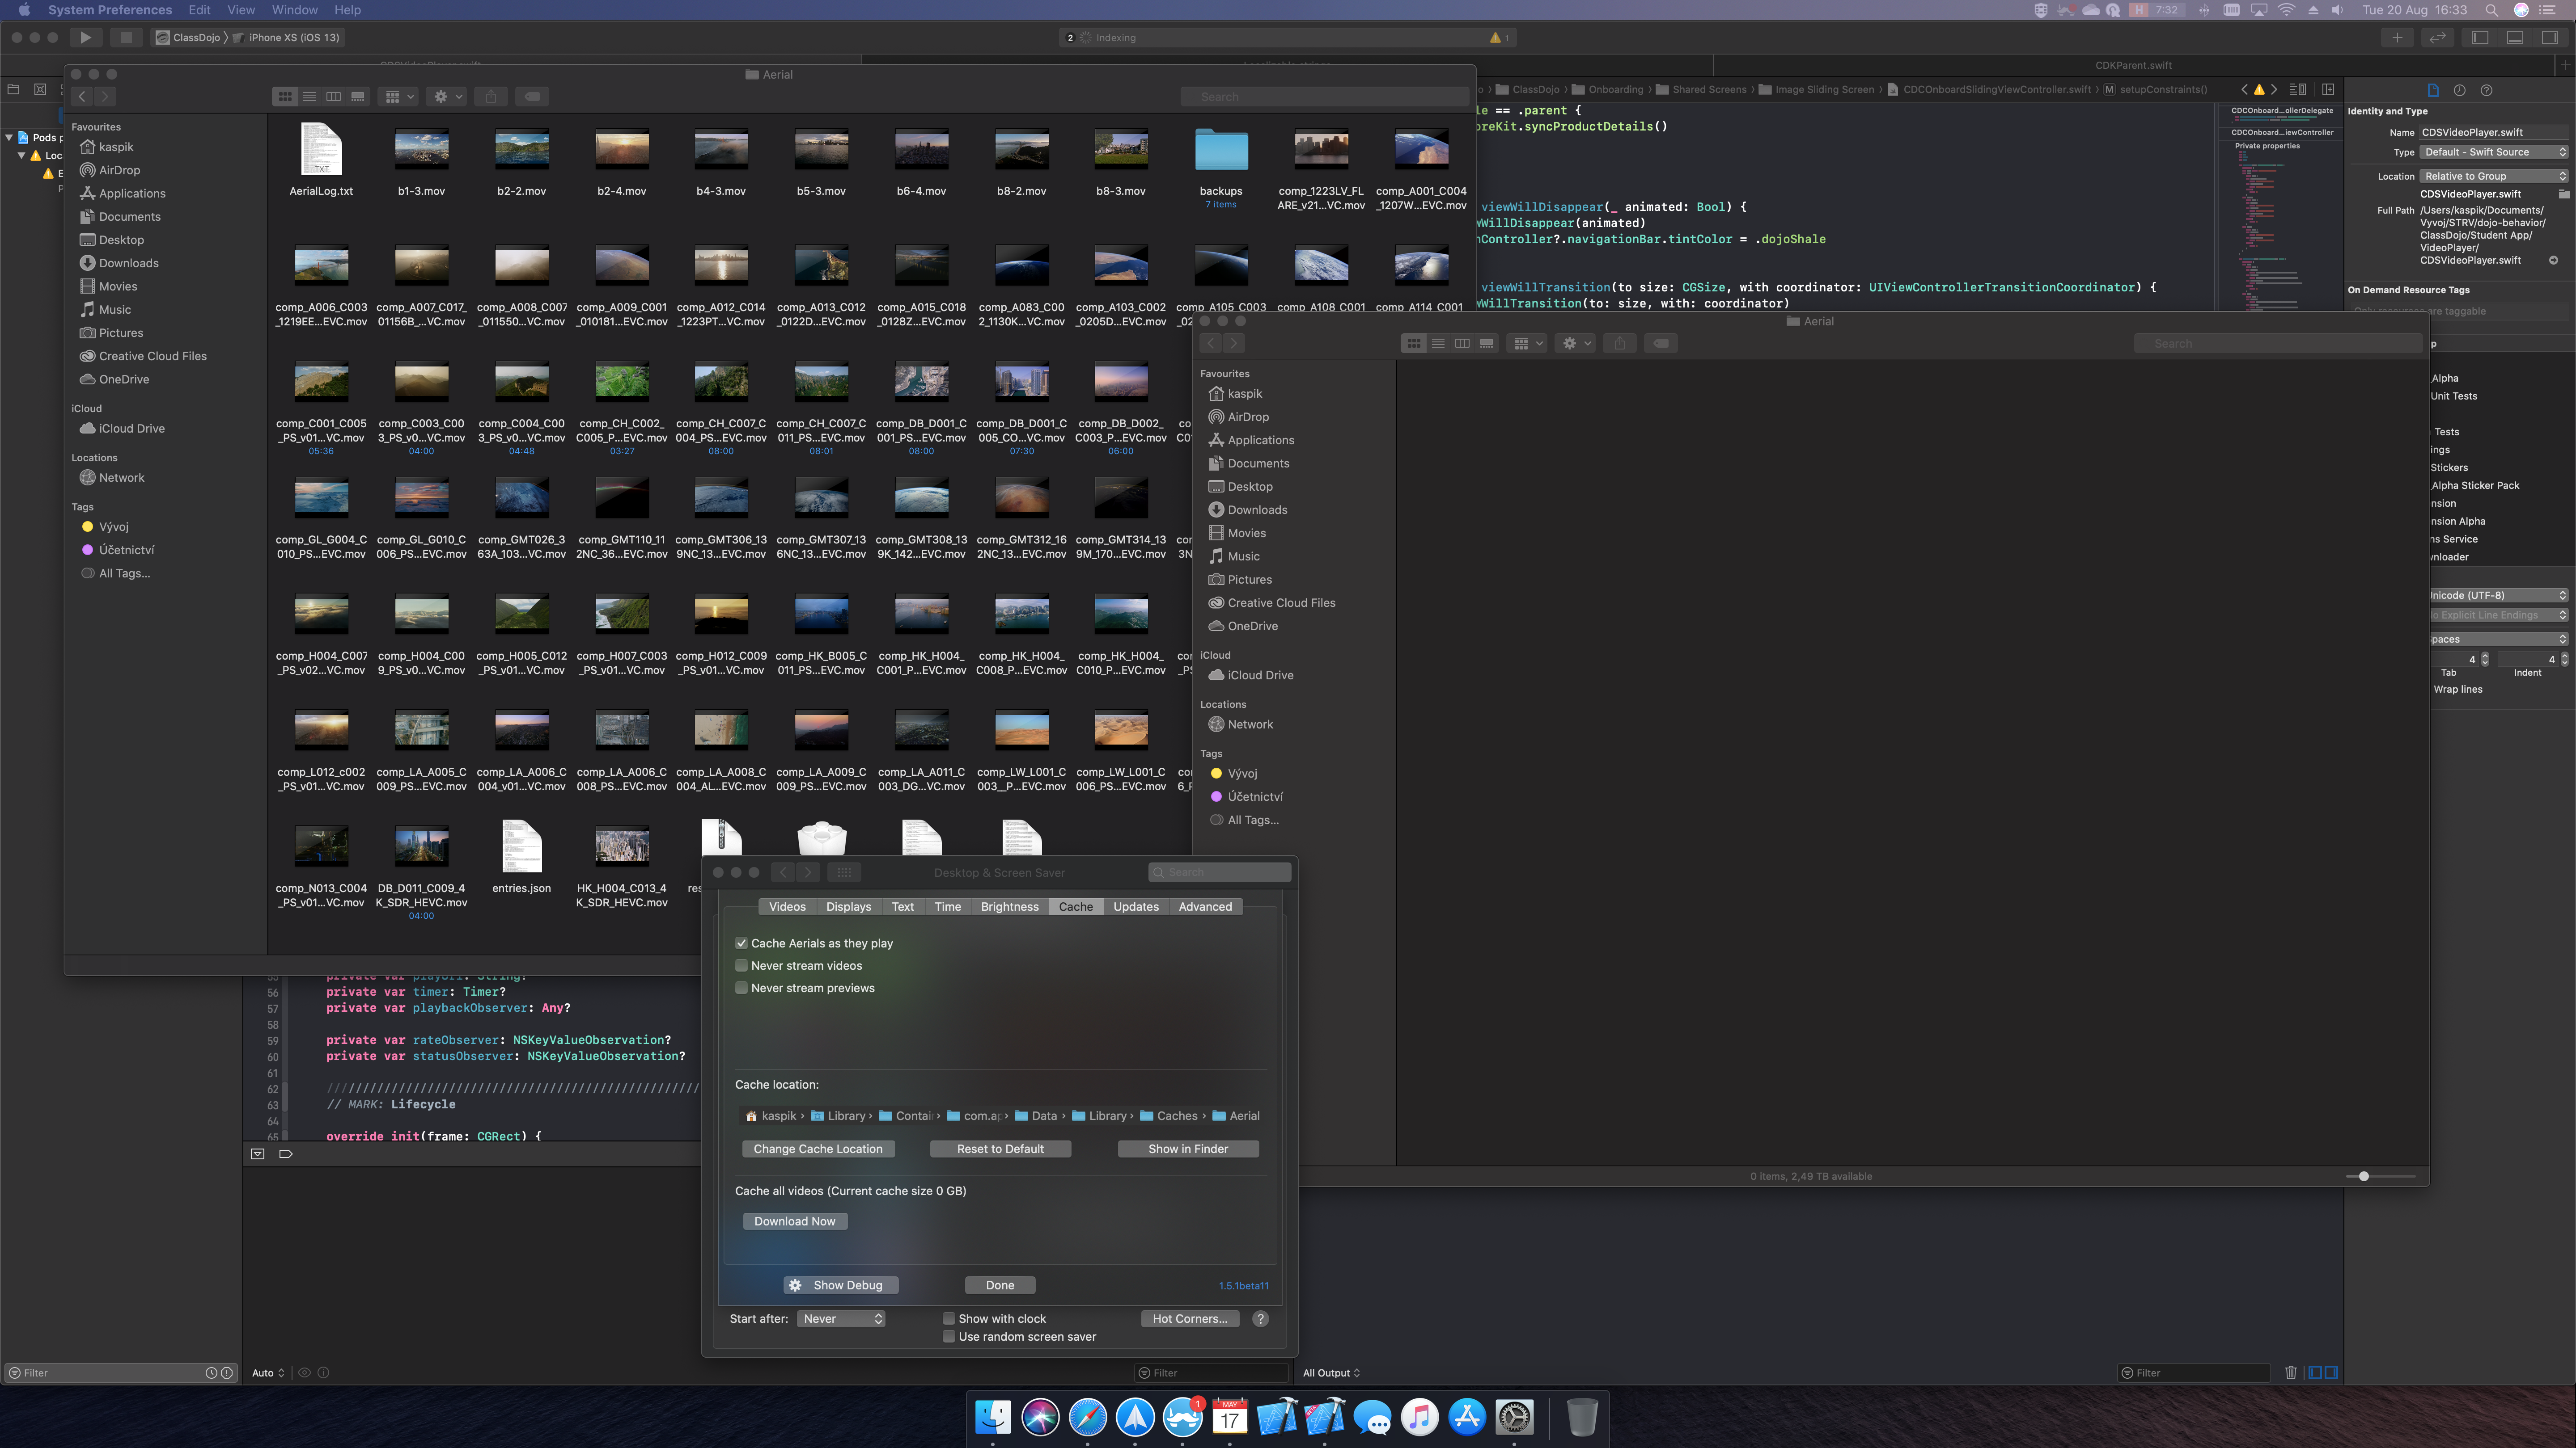Open Siri from the Dock
The height and width of the screenshot is (1448, 2576).
(x=1040, y=1417)
